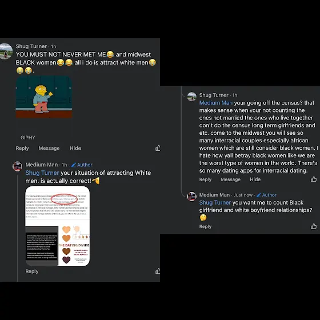Hide Shug Turner's census reply

pos(255,179)
